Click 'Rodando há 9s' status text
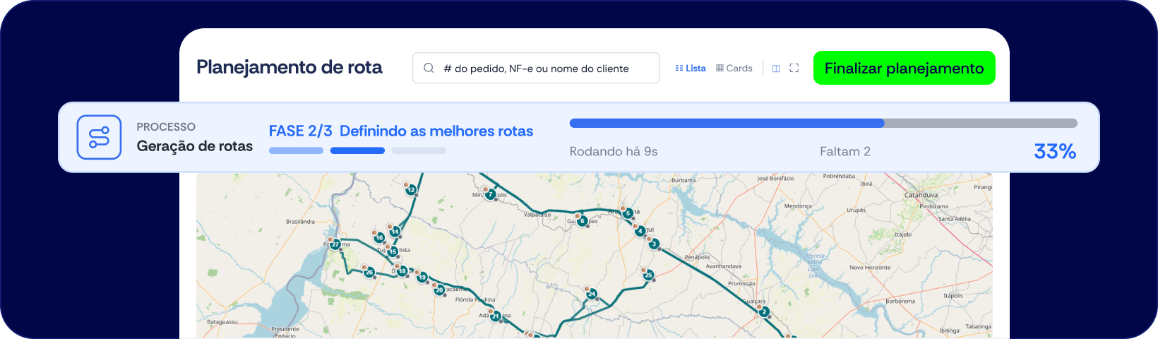This screenshot has width=1158, height=339. (614, 151)
